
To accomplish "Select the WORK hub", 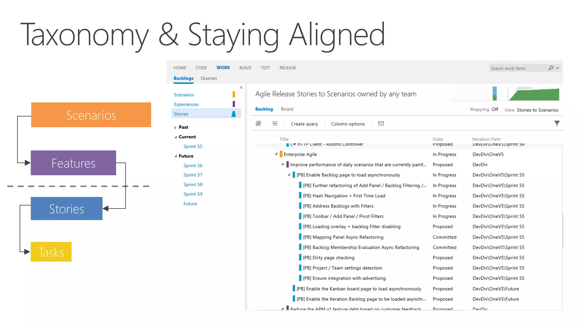I will coord(223,68).
